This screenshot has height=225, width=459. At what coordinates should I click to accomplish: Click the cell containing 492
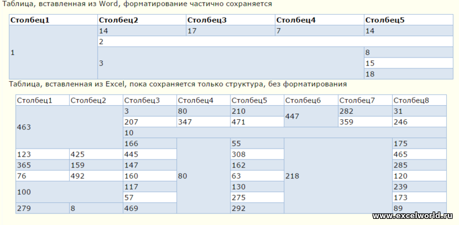pos(96,176)
